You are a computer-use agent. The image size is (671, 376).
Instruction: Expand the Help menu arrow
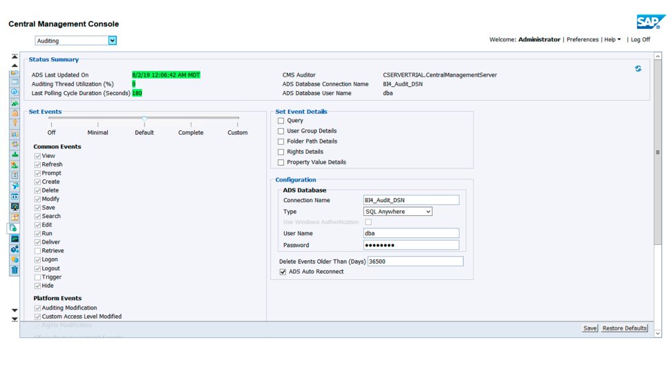click(618, 39)
